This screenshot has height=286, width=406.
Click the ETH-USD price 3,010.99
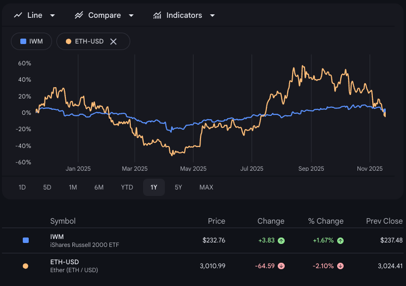212,266
